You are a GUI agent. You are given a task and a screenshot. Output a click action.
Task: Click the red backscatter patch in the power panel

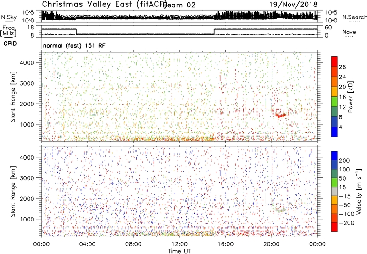click(x=280, y=115)
